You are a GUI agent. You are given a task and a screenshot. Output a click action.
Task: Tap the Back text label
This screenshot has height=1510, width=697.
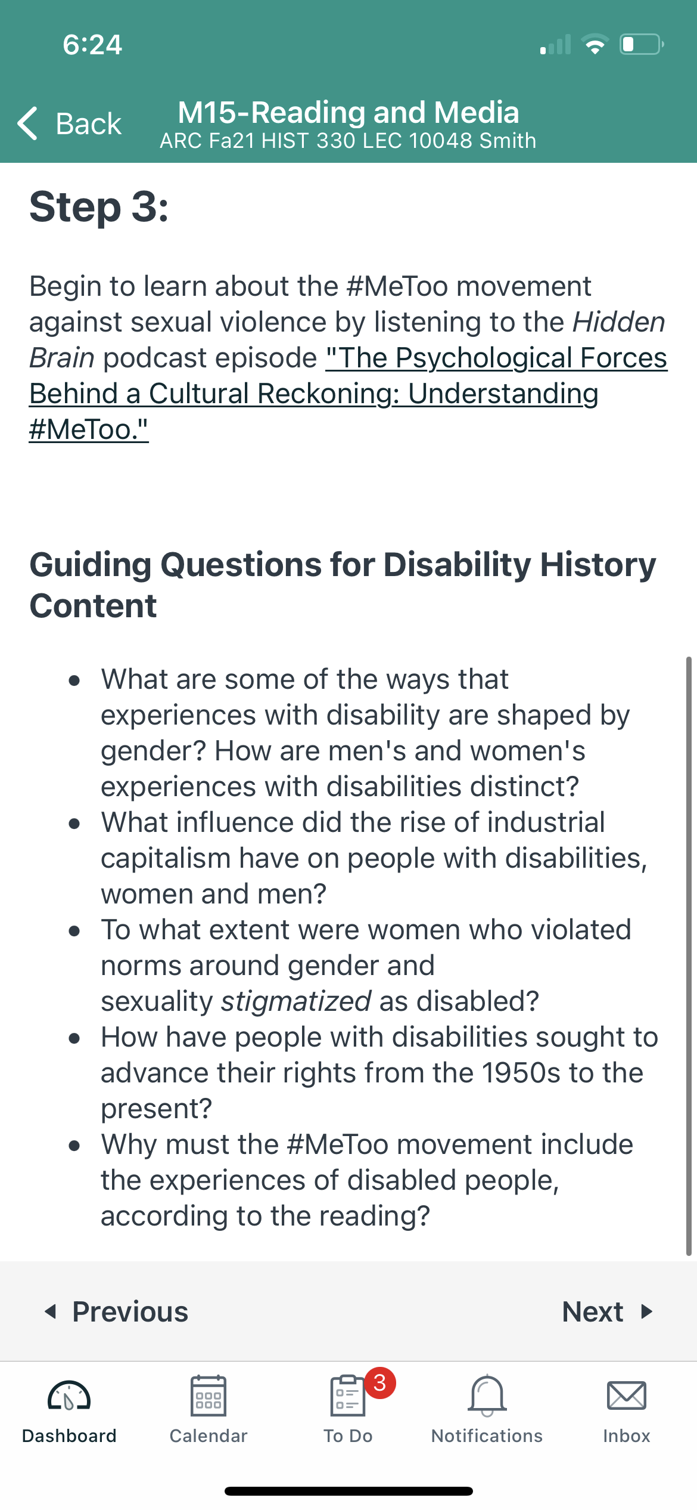tap(89, 124)
